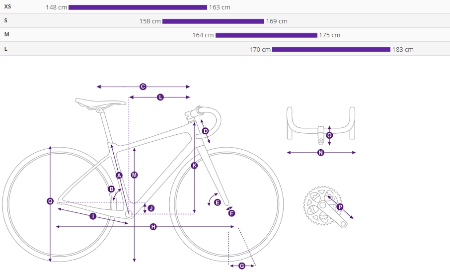
Task: Click the purple S size height bar
Action: 213,21
